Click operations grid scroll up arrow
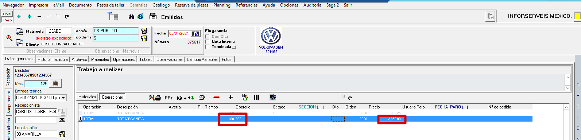581x140 pixels. coord(566,107)
